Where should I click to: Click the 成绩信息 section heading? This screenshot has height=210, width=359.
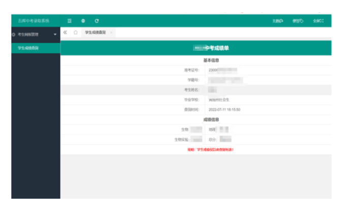pyautogui.click(x=211, y=120)
